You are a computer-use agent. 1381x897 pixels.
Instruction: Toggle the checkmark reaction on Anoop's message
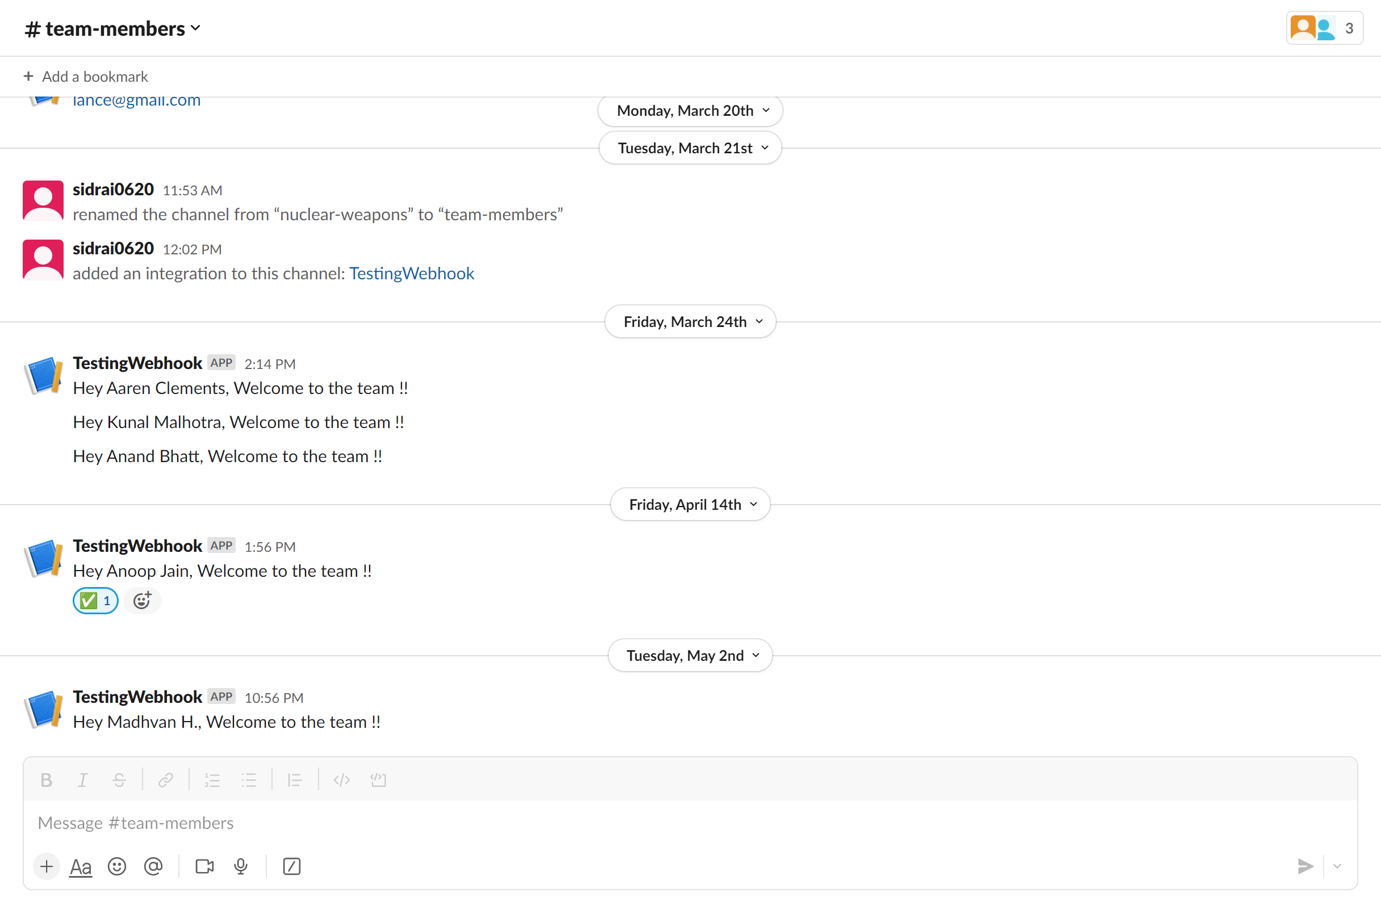[x=95, y=601]
